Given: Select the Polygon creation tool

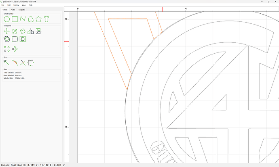Looking at the screenshot, I should 38,19.
